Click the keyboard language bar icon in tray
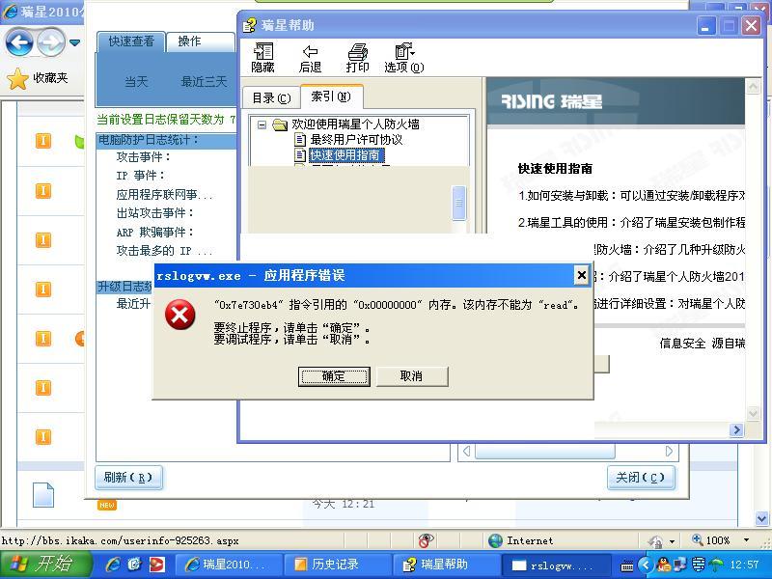 (627, 565)
